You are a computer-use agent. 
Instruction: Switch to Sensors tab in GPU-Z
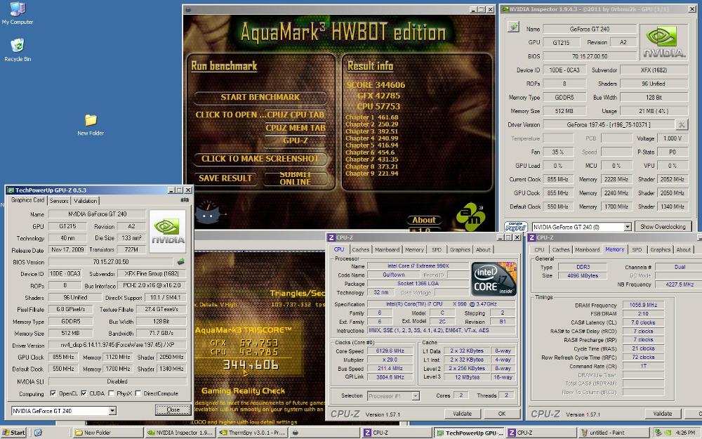pyautogui.click(x=59, y=201)
